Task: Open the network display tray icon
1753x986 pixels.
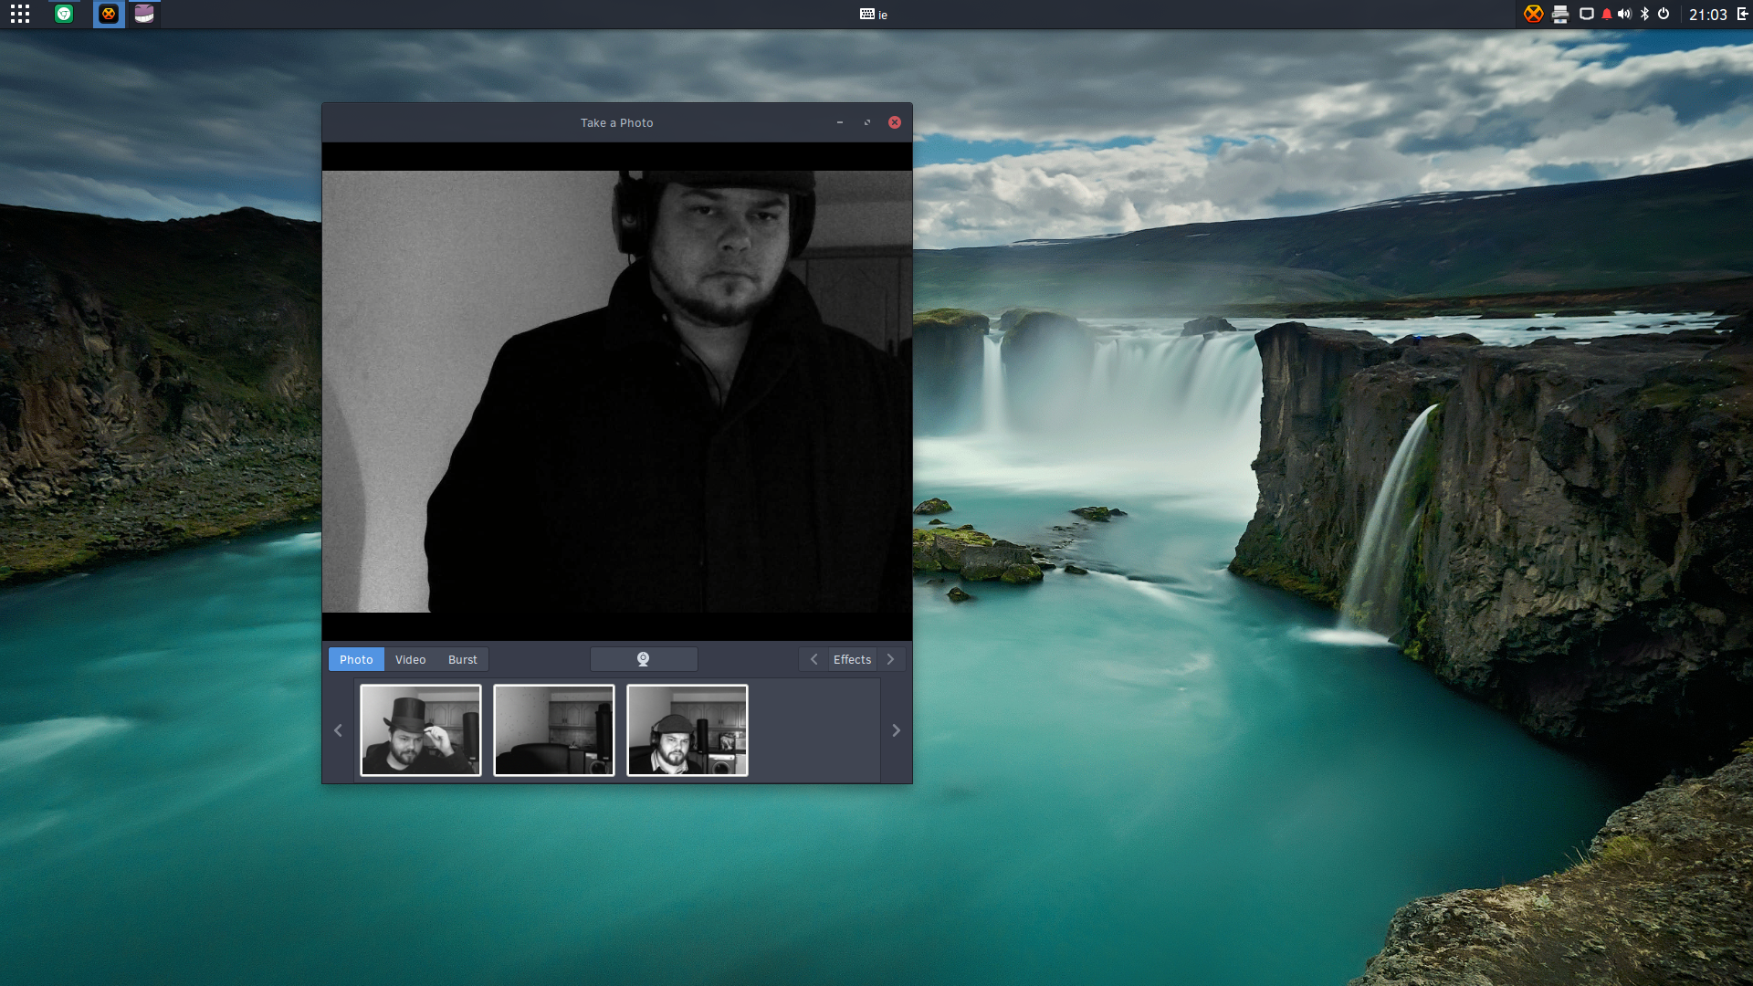Action: coord(1587,14)
